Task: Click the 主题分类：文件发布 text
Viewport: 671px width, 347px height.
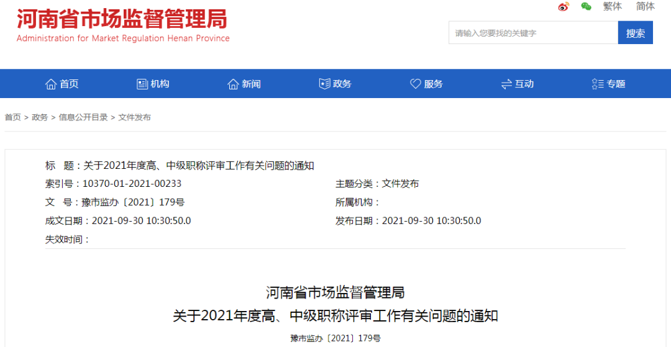Action: (x=377, y=184)
